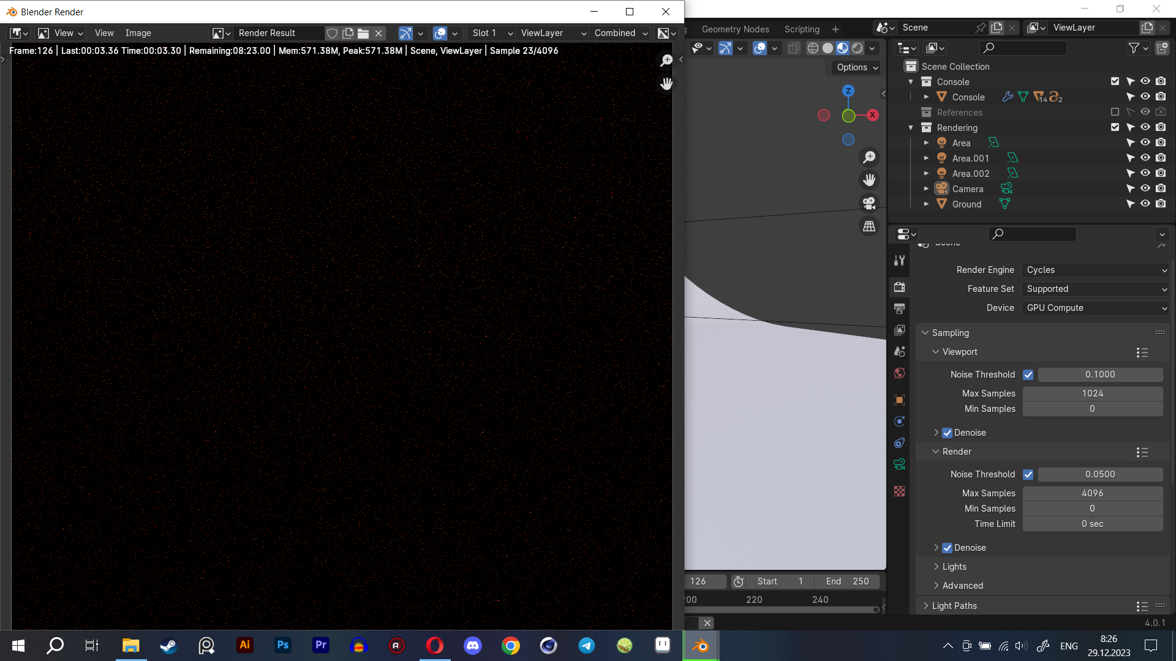Open the Combined pass dropdown
Viewport: 1176px width, 661px height.
pos(620,33)
